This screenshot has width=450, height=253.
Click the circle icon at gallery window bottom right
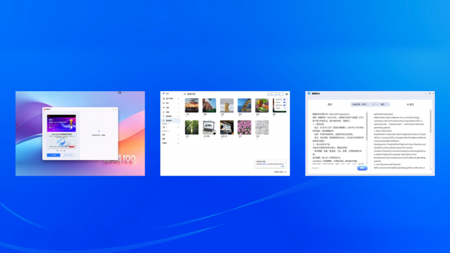pos(285,172)
